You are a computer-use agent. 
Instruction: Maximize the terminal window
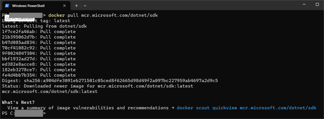tap(317, 5)
